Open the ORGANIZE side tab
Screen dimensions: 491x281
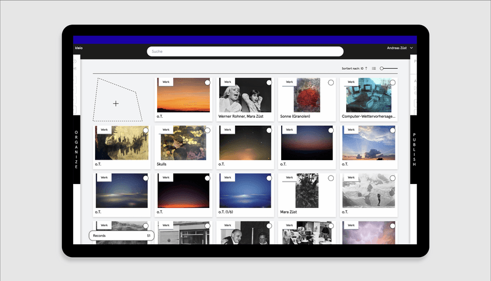[76, 149]
